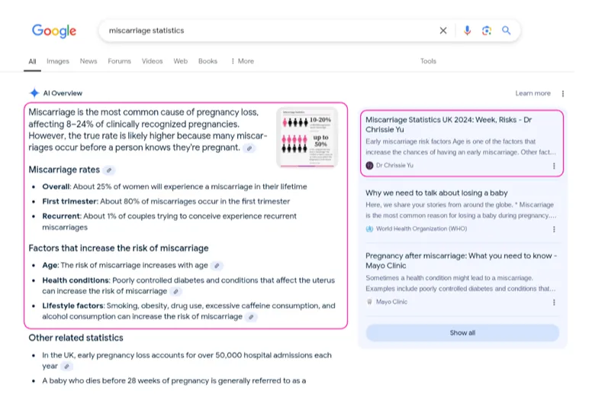Switch to the News tab
This screenshot has height=398, width=592.
(x=88, y=61)
